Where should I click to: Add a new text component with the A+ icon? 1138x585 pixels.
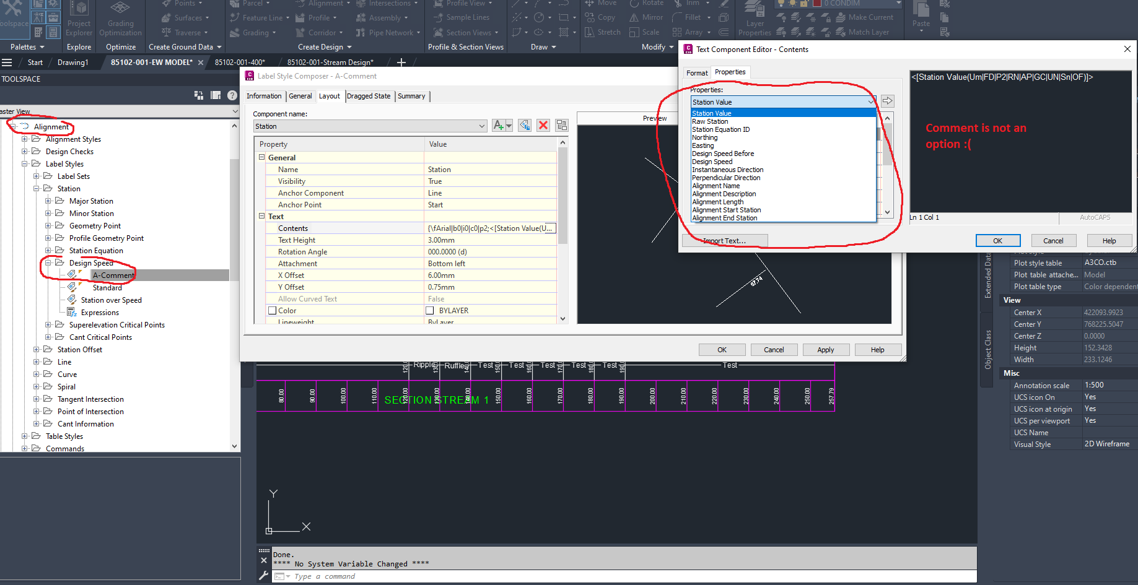pos(498,125)
